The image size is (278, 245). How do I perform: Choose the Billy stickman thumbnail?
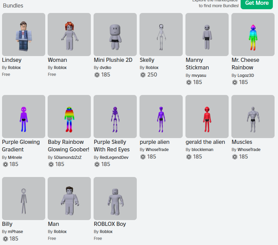pyautogui.click(x=24, y=199)
